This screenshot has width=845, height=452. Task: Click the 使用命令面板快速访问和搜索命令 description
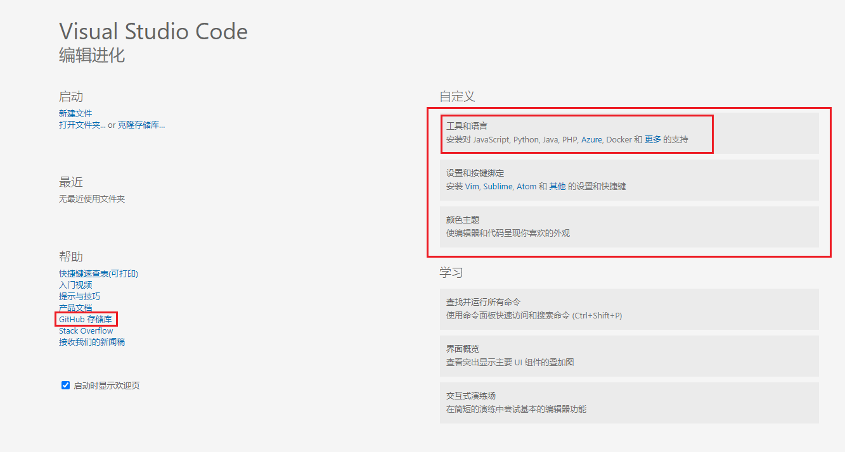coord(534,315)
